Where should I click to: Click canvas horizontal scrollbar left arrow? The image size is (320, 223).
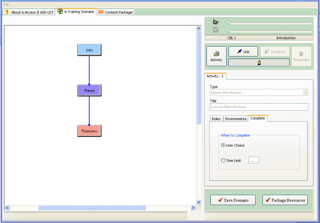coord(7,208)
